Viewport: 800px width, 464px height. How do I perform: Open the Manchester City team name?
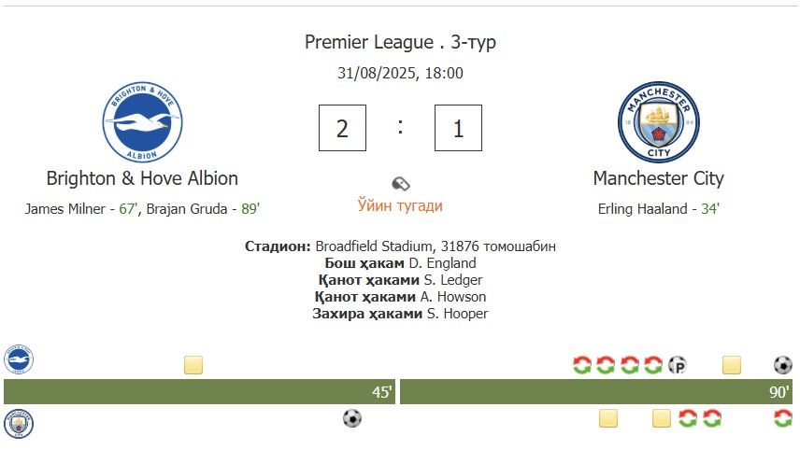click(659, 178)
